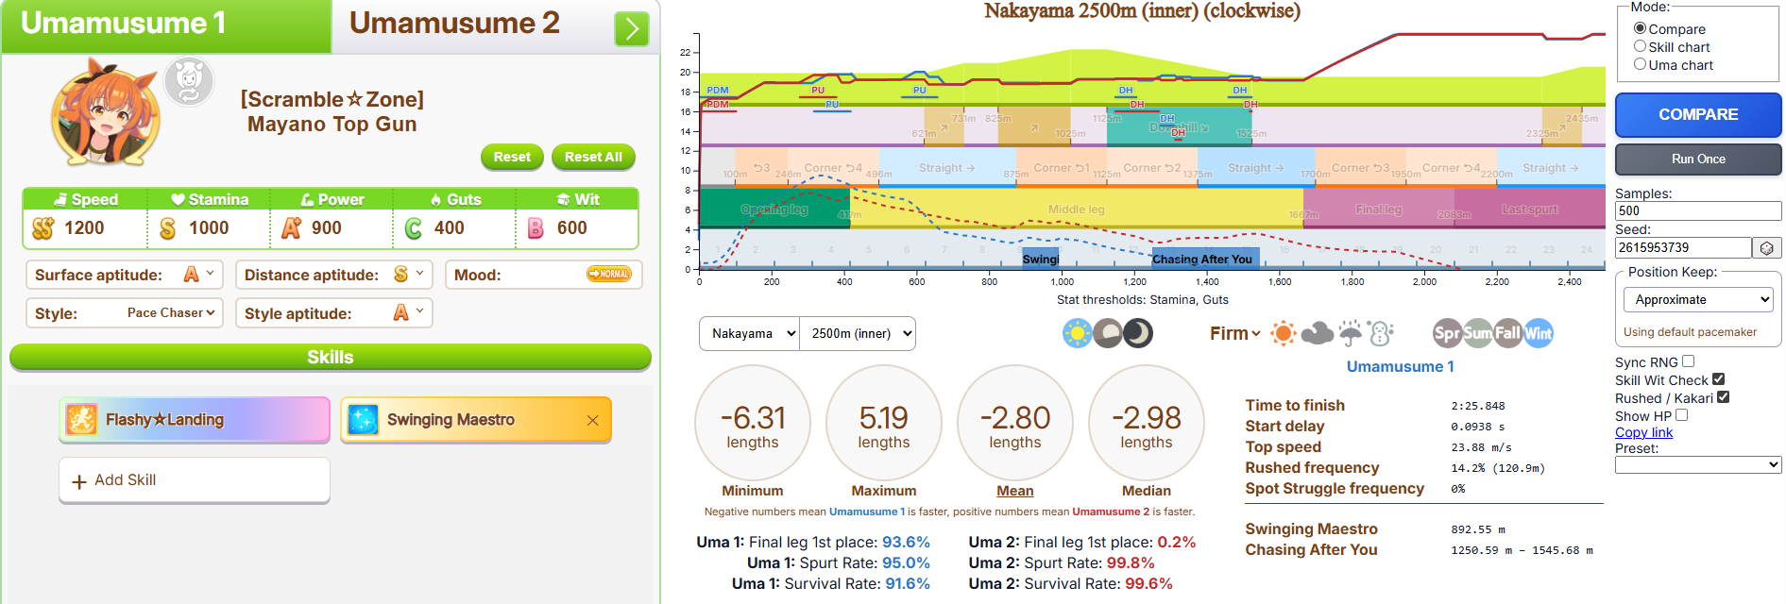Remove Swinging Maestro skill with X
This screenshot has width=1786, height=604.
point(592,420)
